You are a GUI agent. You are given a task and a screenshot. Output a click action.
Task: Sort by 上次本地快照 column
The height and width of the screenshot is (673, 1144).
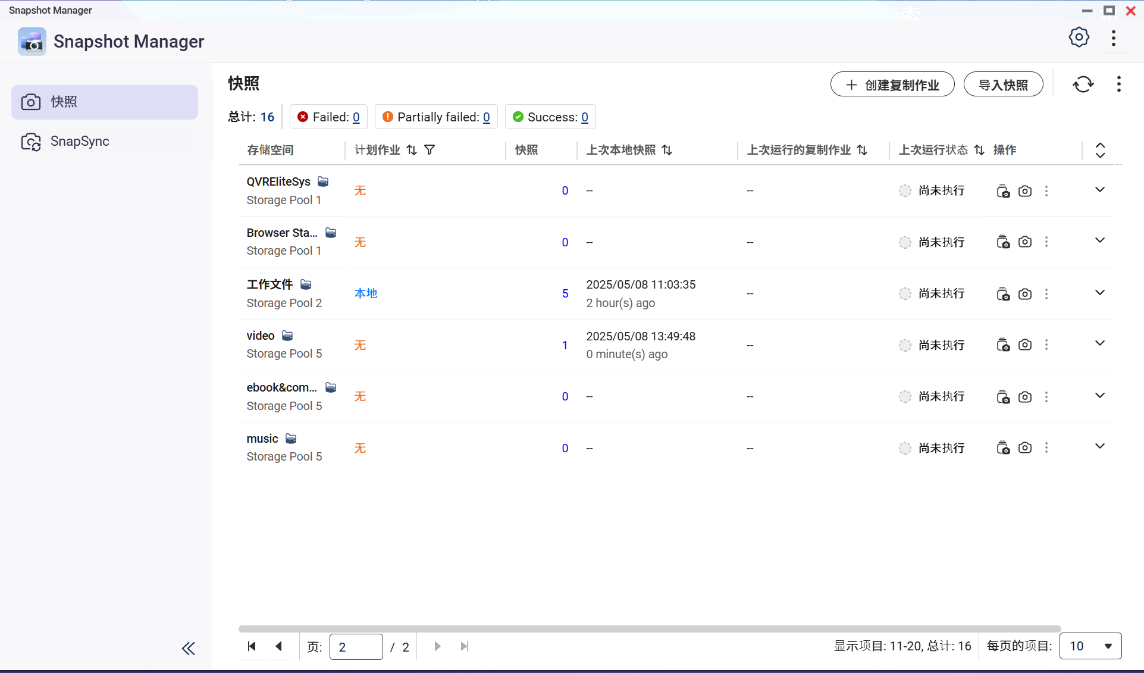pyautogui.click(x=667, y=150)
